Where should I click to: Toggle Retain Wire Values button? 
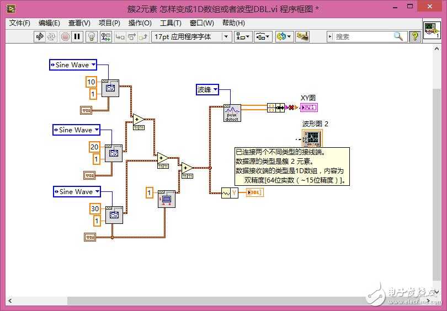[x=106, y=37]
